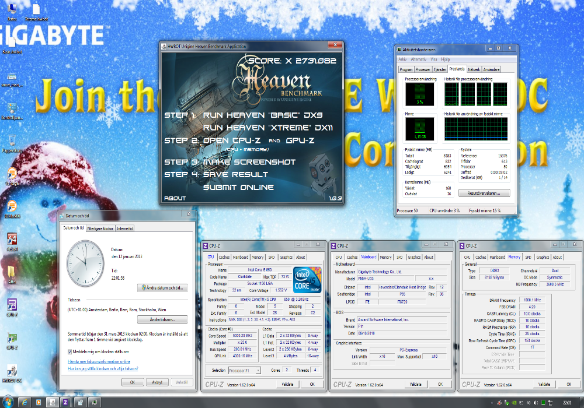Image resolution: width=584 pixels, height=408 pixels.
Task: Open Graphics tab in the CPU-tab CPU-Z window
Action: pos(286,257)
